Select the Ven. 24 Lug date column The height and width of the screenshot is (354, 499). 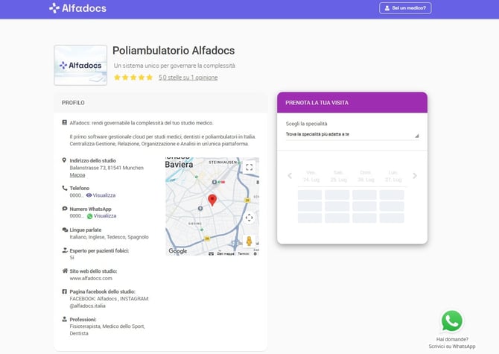pyautogui.click(x=311, y=176)
